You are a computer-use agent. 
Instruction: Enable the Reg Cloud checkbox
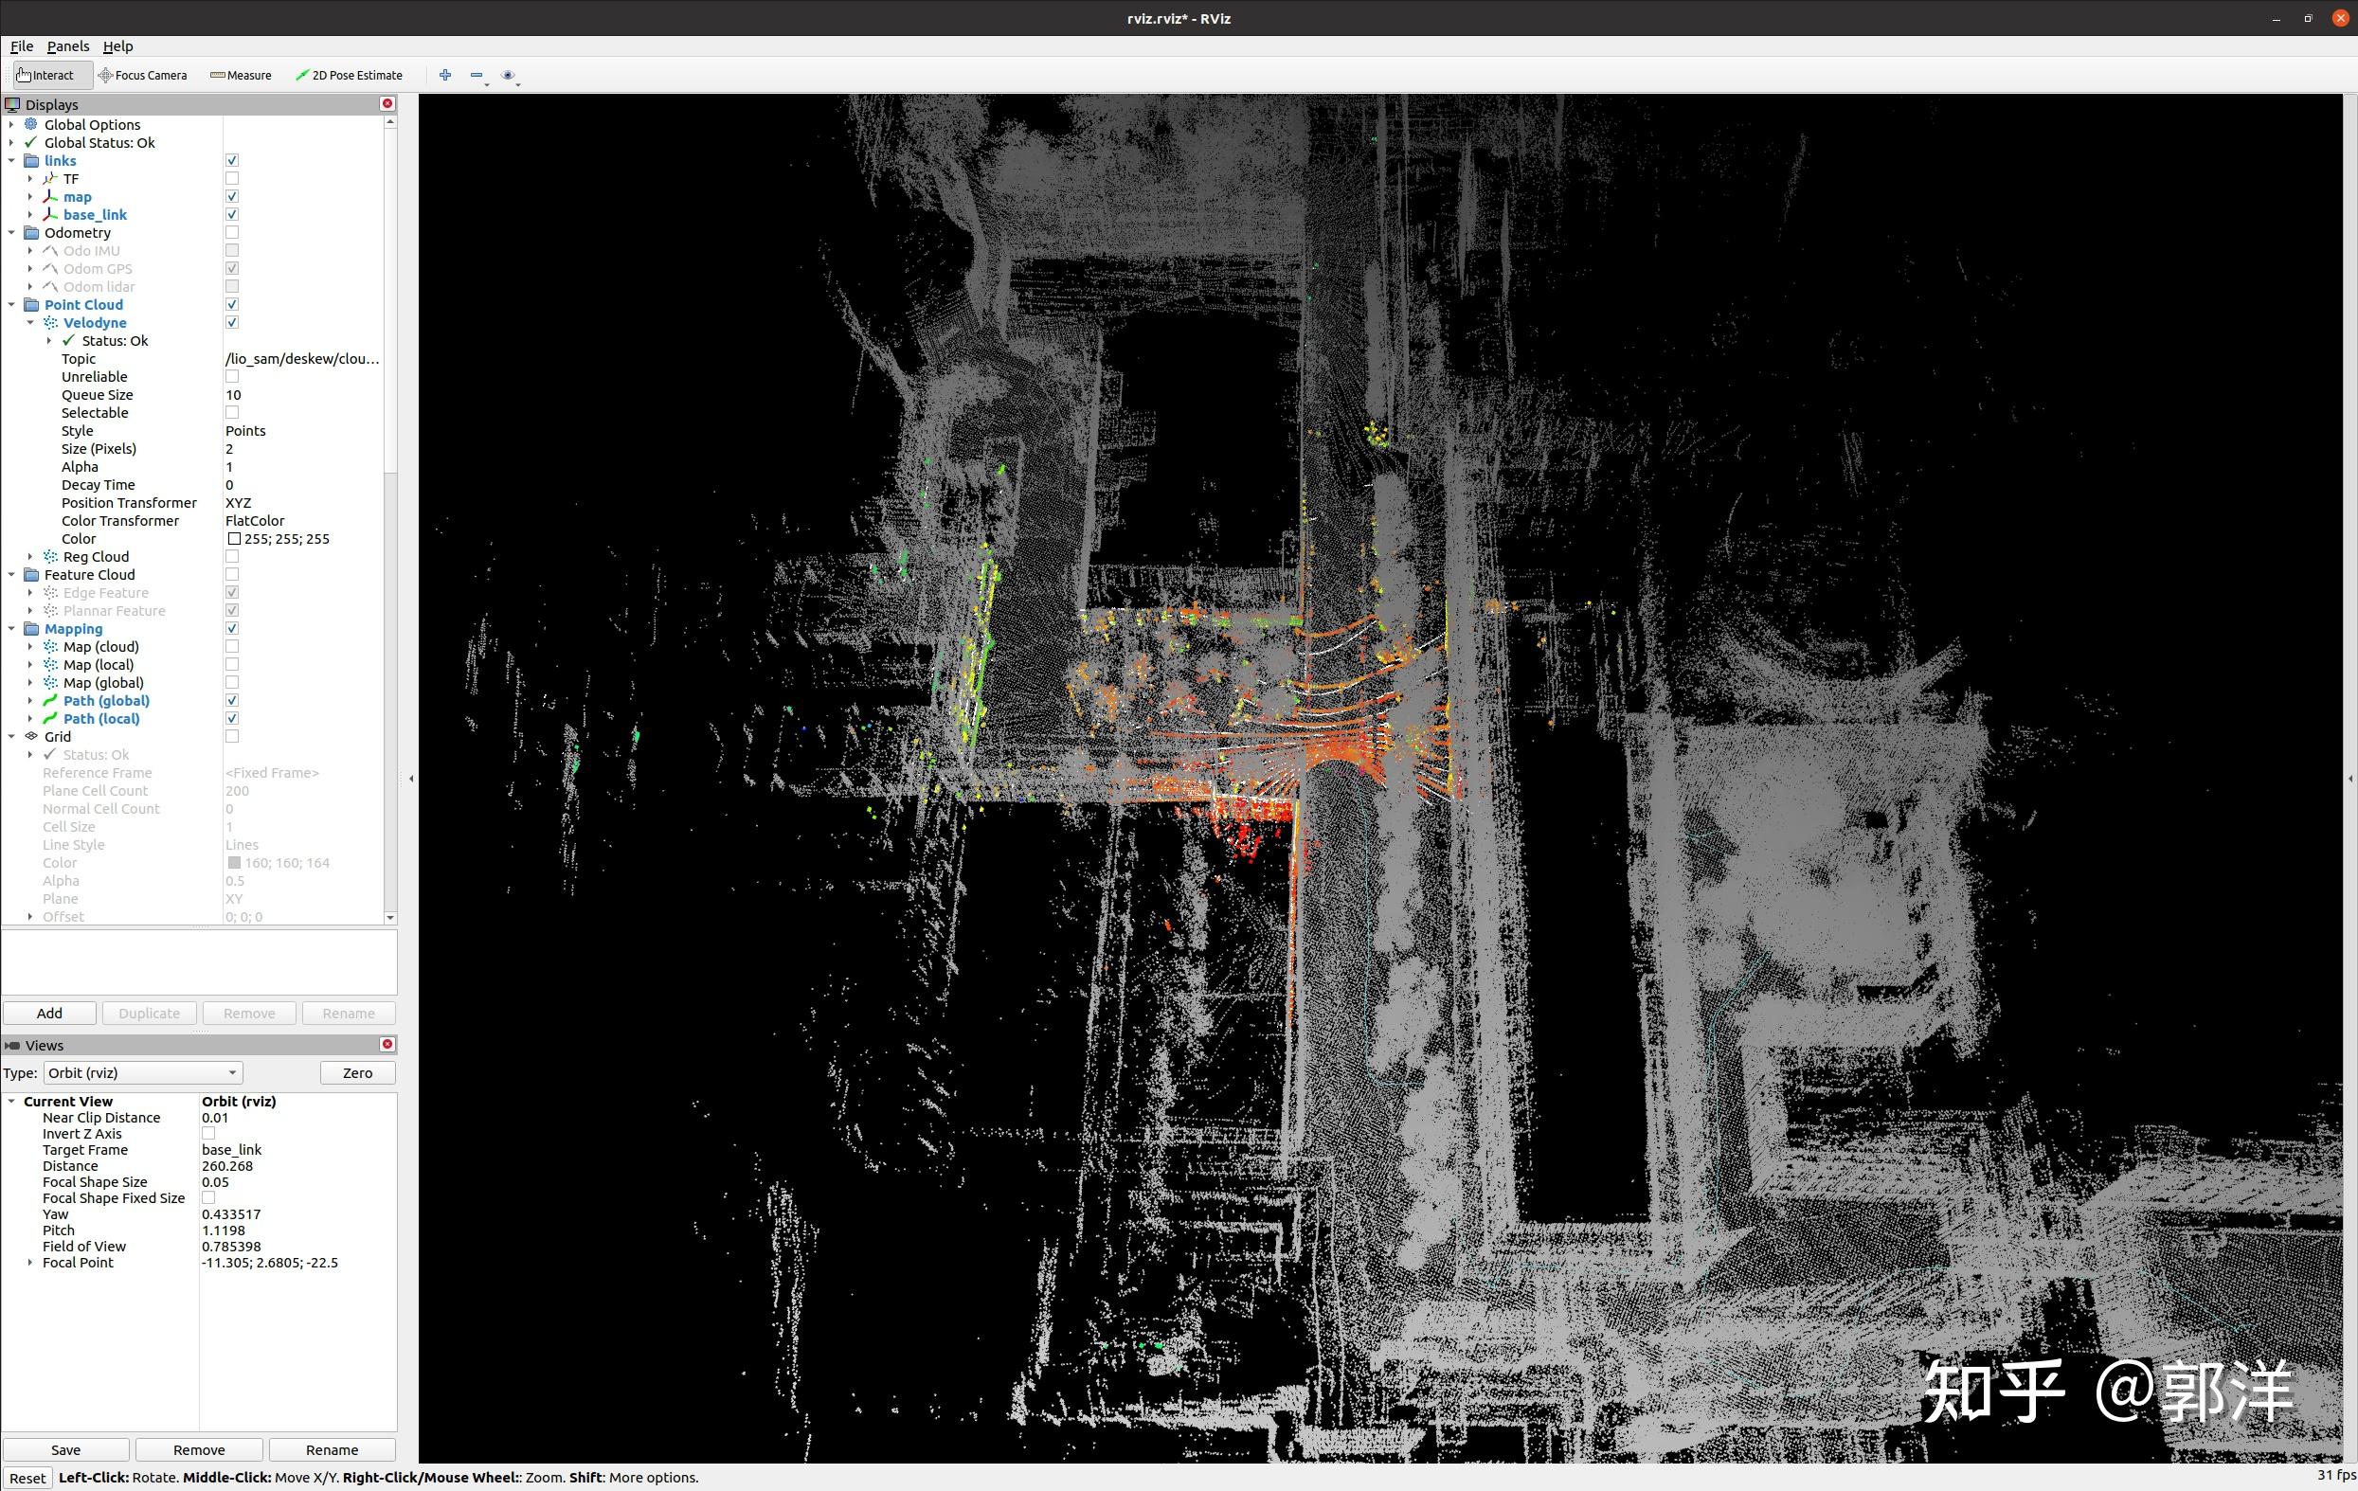tap(232, 556)
